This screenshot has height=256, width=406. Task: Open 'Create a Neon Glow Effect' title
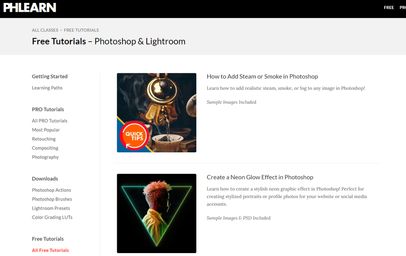tap(260, 177)
